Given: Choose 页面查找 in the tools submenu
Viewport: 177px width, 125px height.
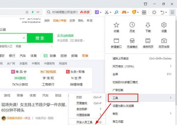Looking at the screenshot, I should tap(87, 103).
